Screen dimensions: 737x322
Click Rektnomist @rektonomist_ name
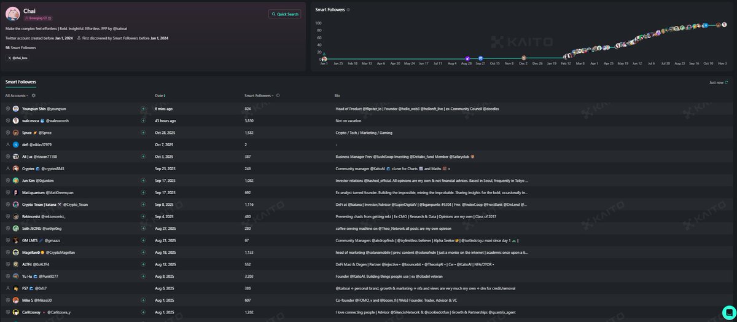tap(43, 216)
